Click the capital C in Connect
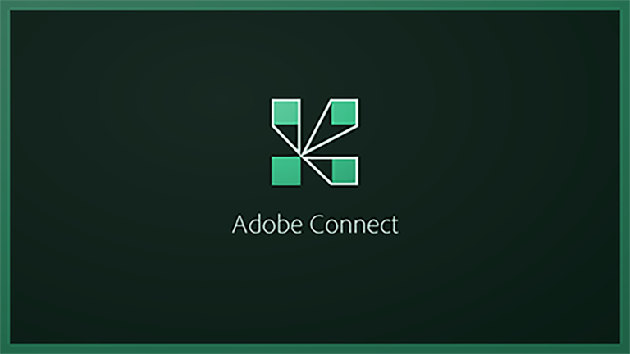630x354 pixels. tap(317, 225)
